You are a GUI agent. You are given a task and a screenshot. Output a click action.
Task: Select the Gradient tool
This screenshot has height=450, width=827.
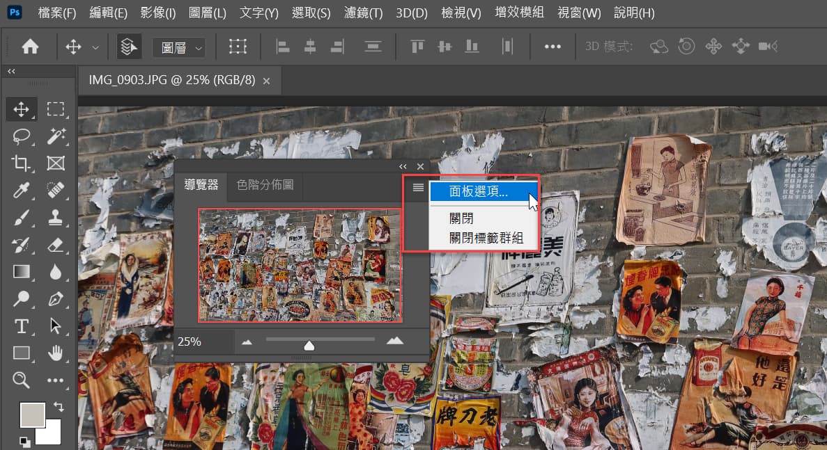[21, 271]
